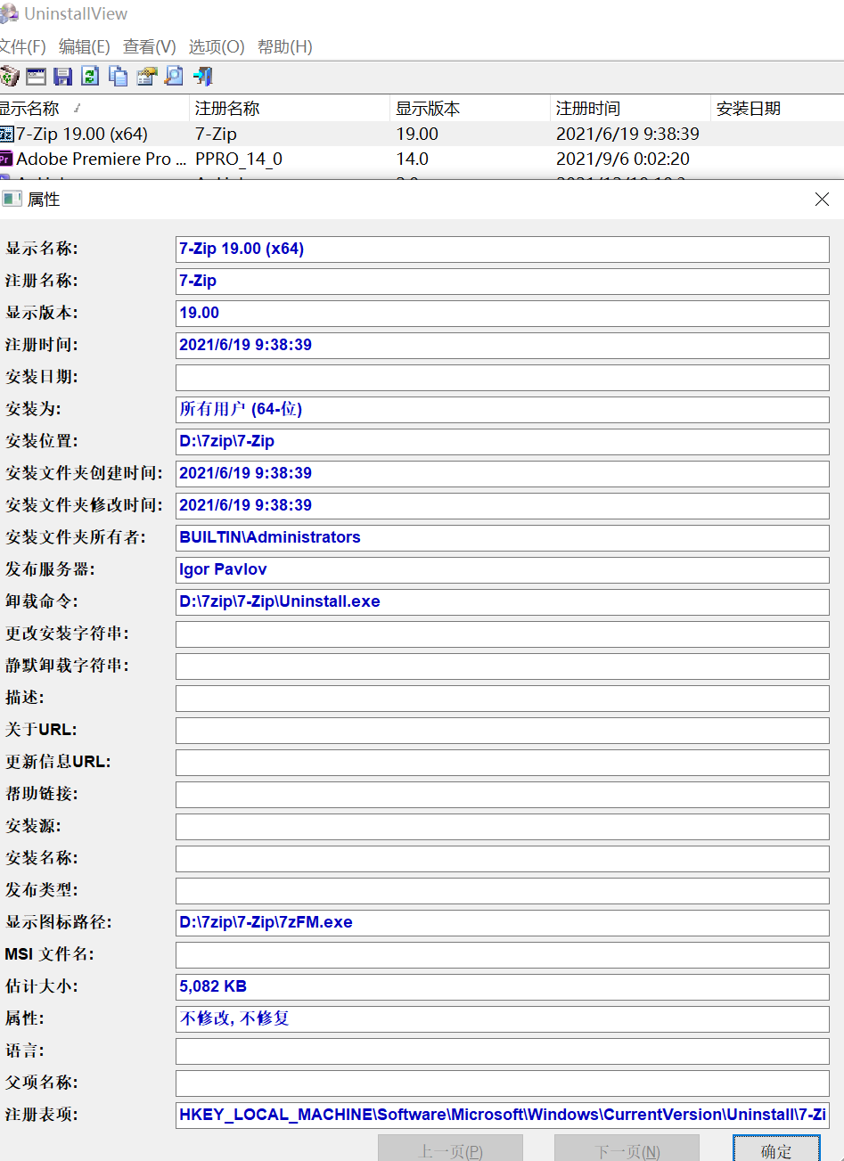The image size is (844, 1161).
Task: Click the PPRO_14_0 registry name cell
Action: point(239,159)
